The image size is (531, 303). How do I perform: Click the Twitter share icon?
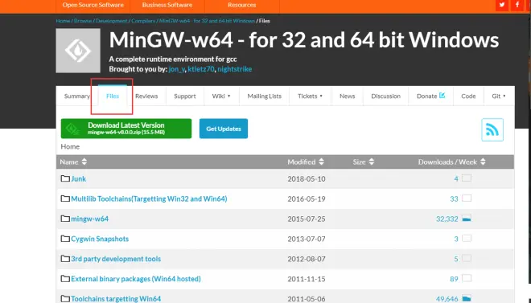(502, 5)
